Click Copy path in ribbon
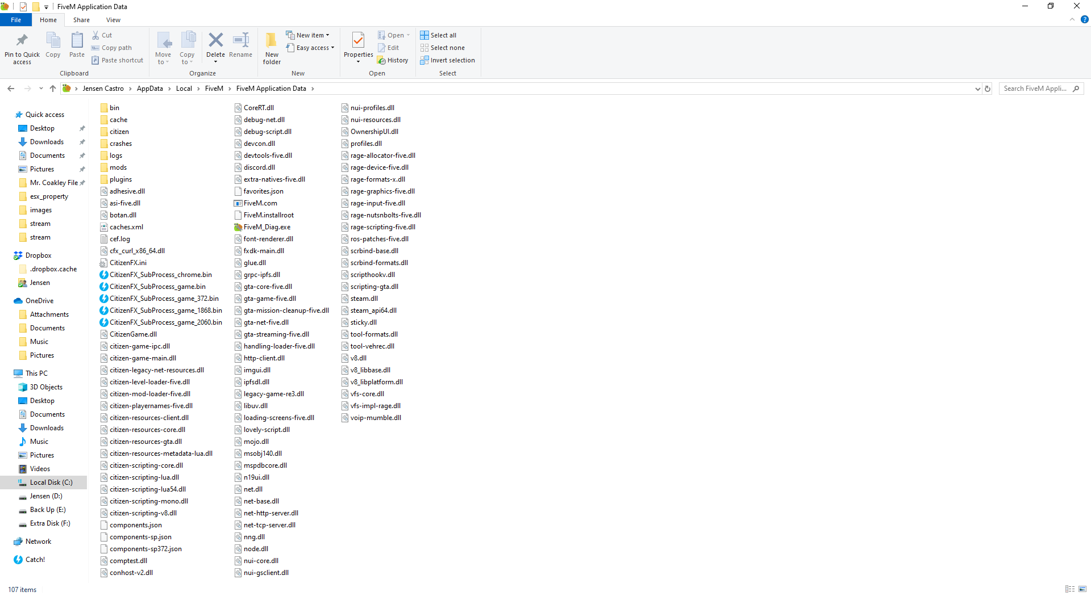Image resolution: width=1091 pixels, height=596 pixels. [x=112, y=48]
